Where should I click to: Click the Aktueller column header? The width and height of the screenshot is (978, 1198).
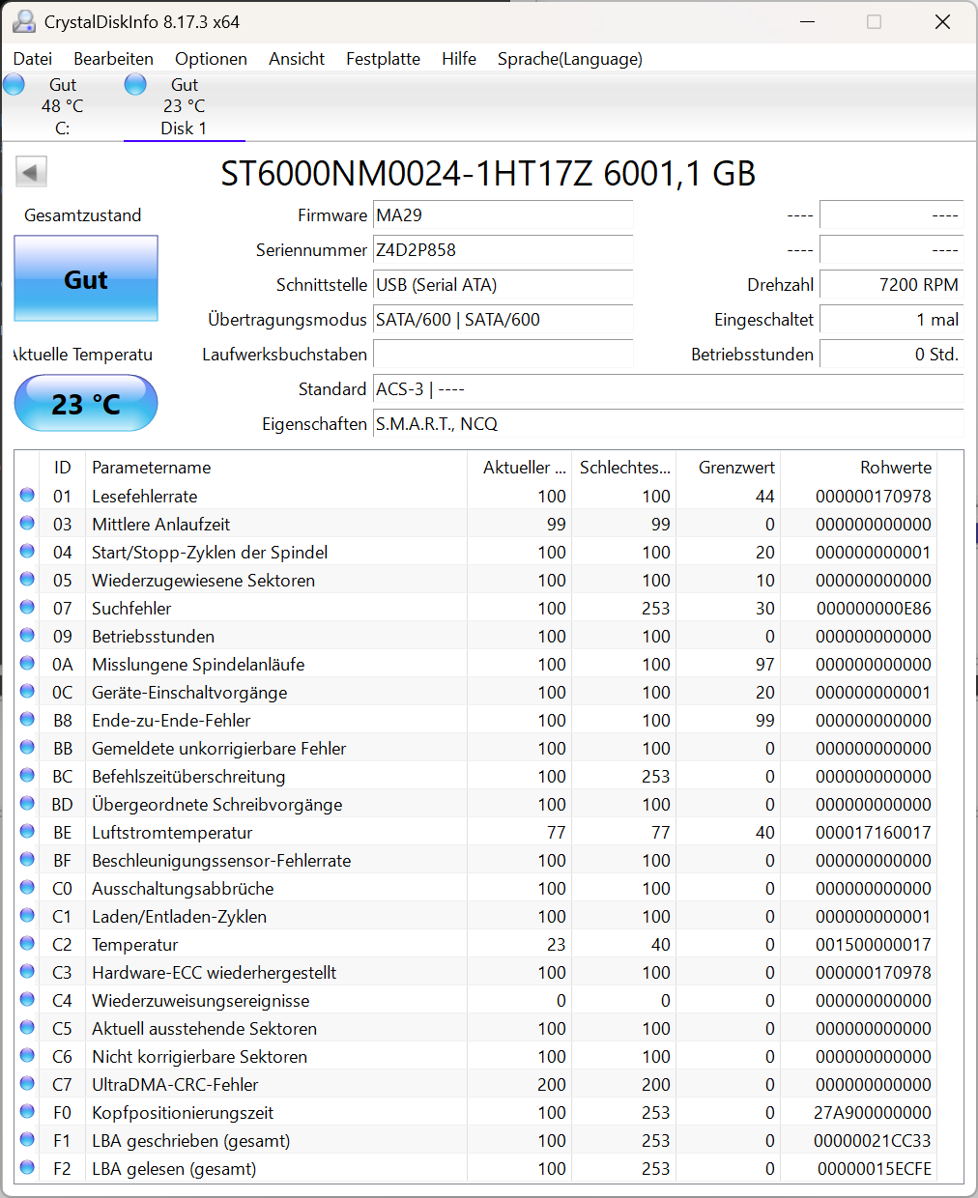tap(520, 468)
